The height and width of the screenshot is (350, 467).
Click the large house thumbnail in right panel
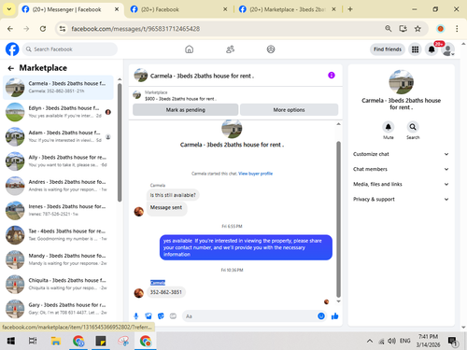(402, 82)
